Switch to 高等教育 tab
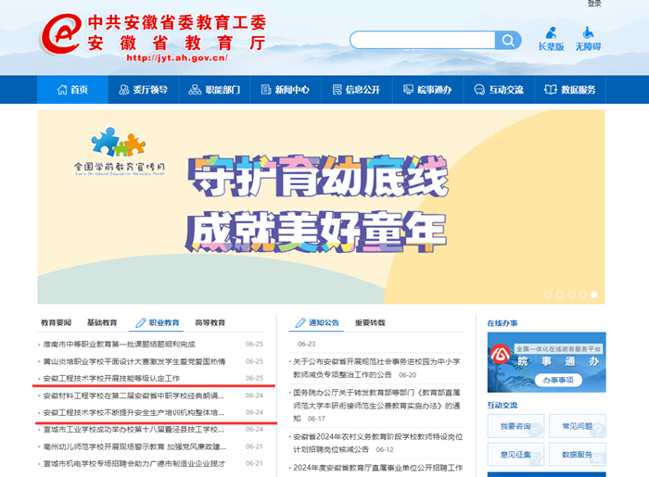Image resolution: width=649 pixels, height=477 pixels. [210, 323]
